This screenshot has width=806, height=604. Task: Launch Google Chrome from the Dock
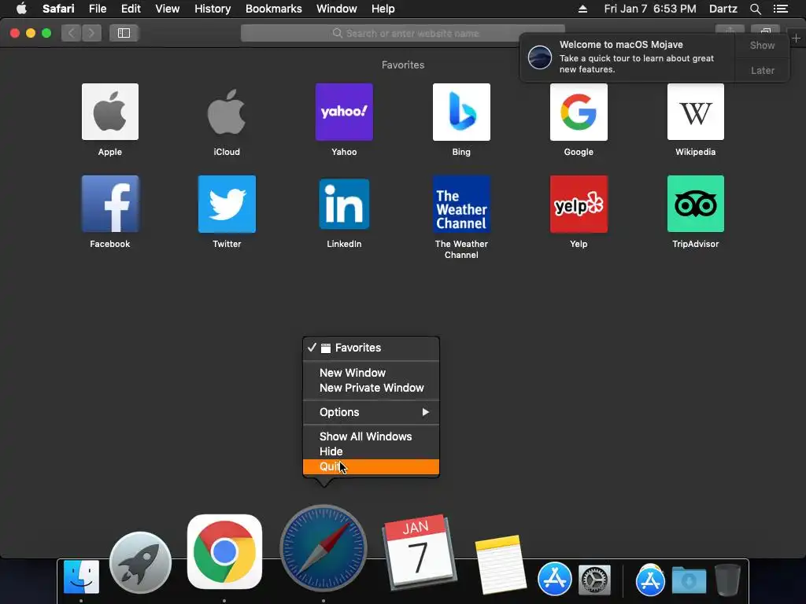click(224, 551)
